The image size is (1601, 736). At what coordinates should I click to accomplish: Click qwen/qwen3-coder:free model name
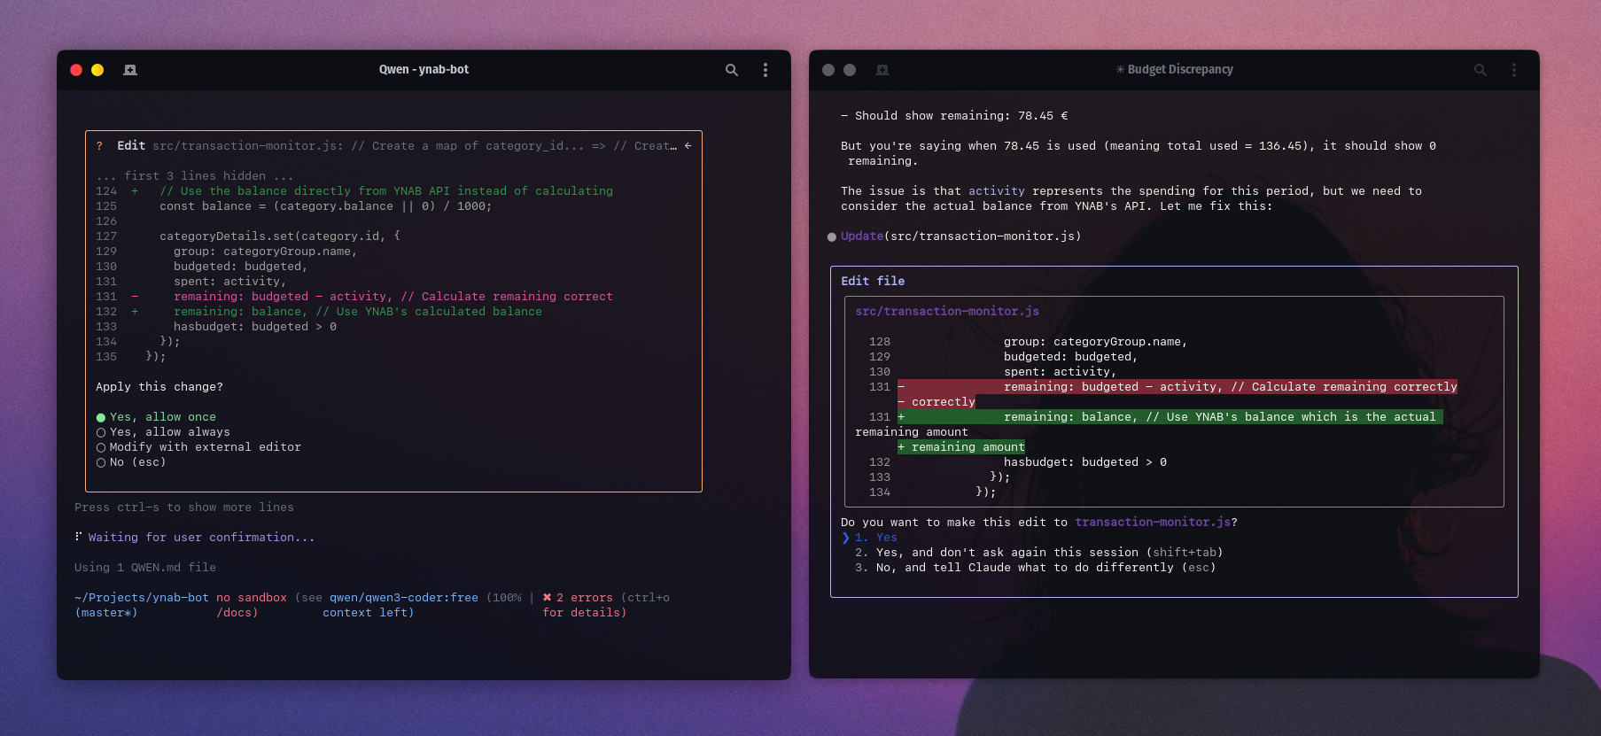click(x=404, y=598)
